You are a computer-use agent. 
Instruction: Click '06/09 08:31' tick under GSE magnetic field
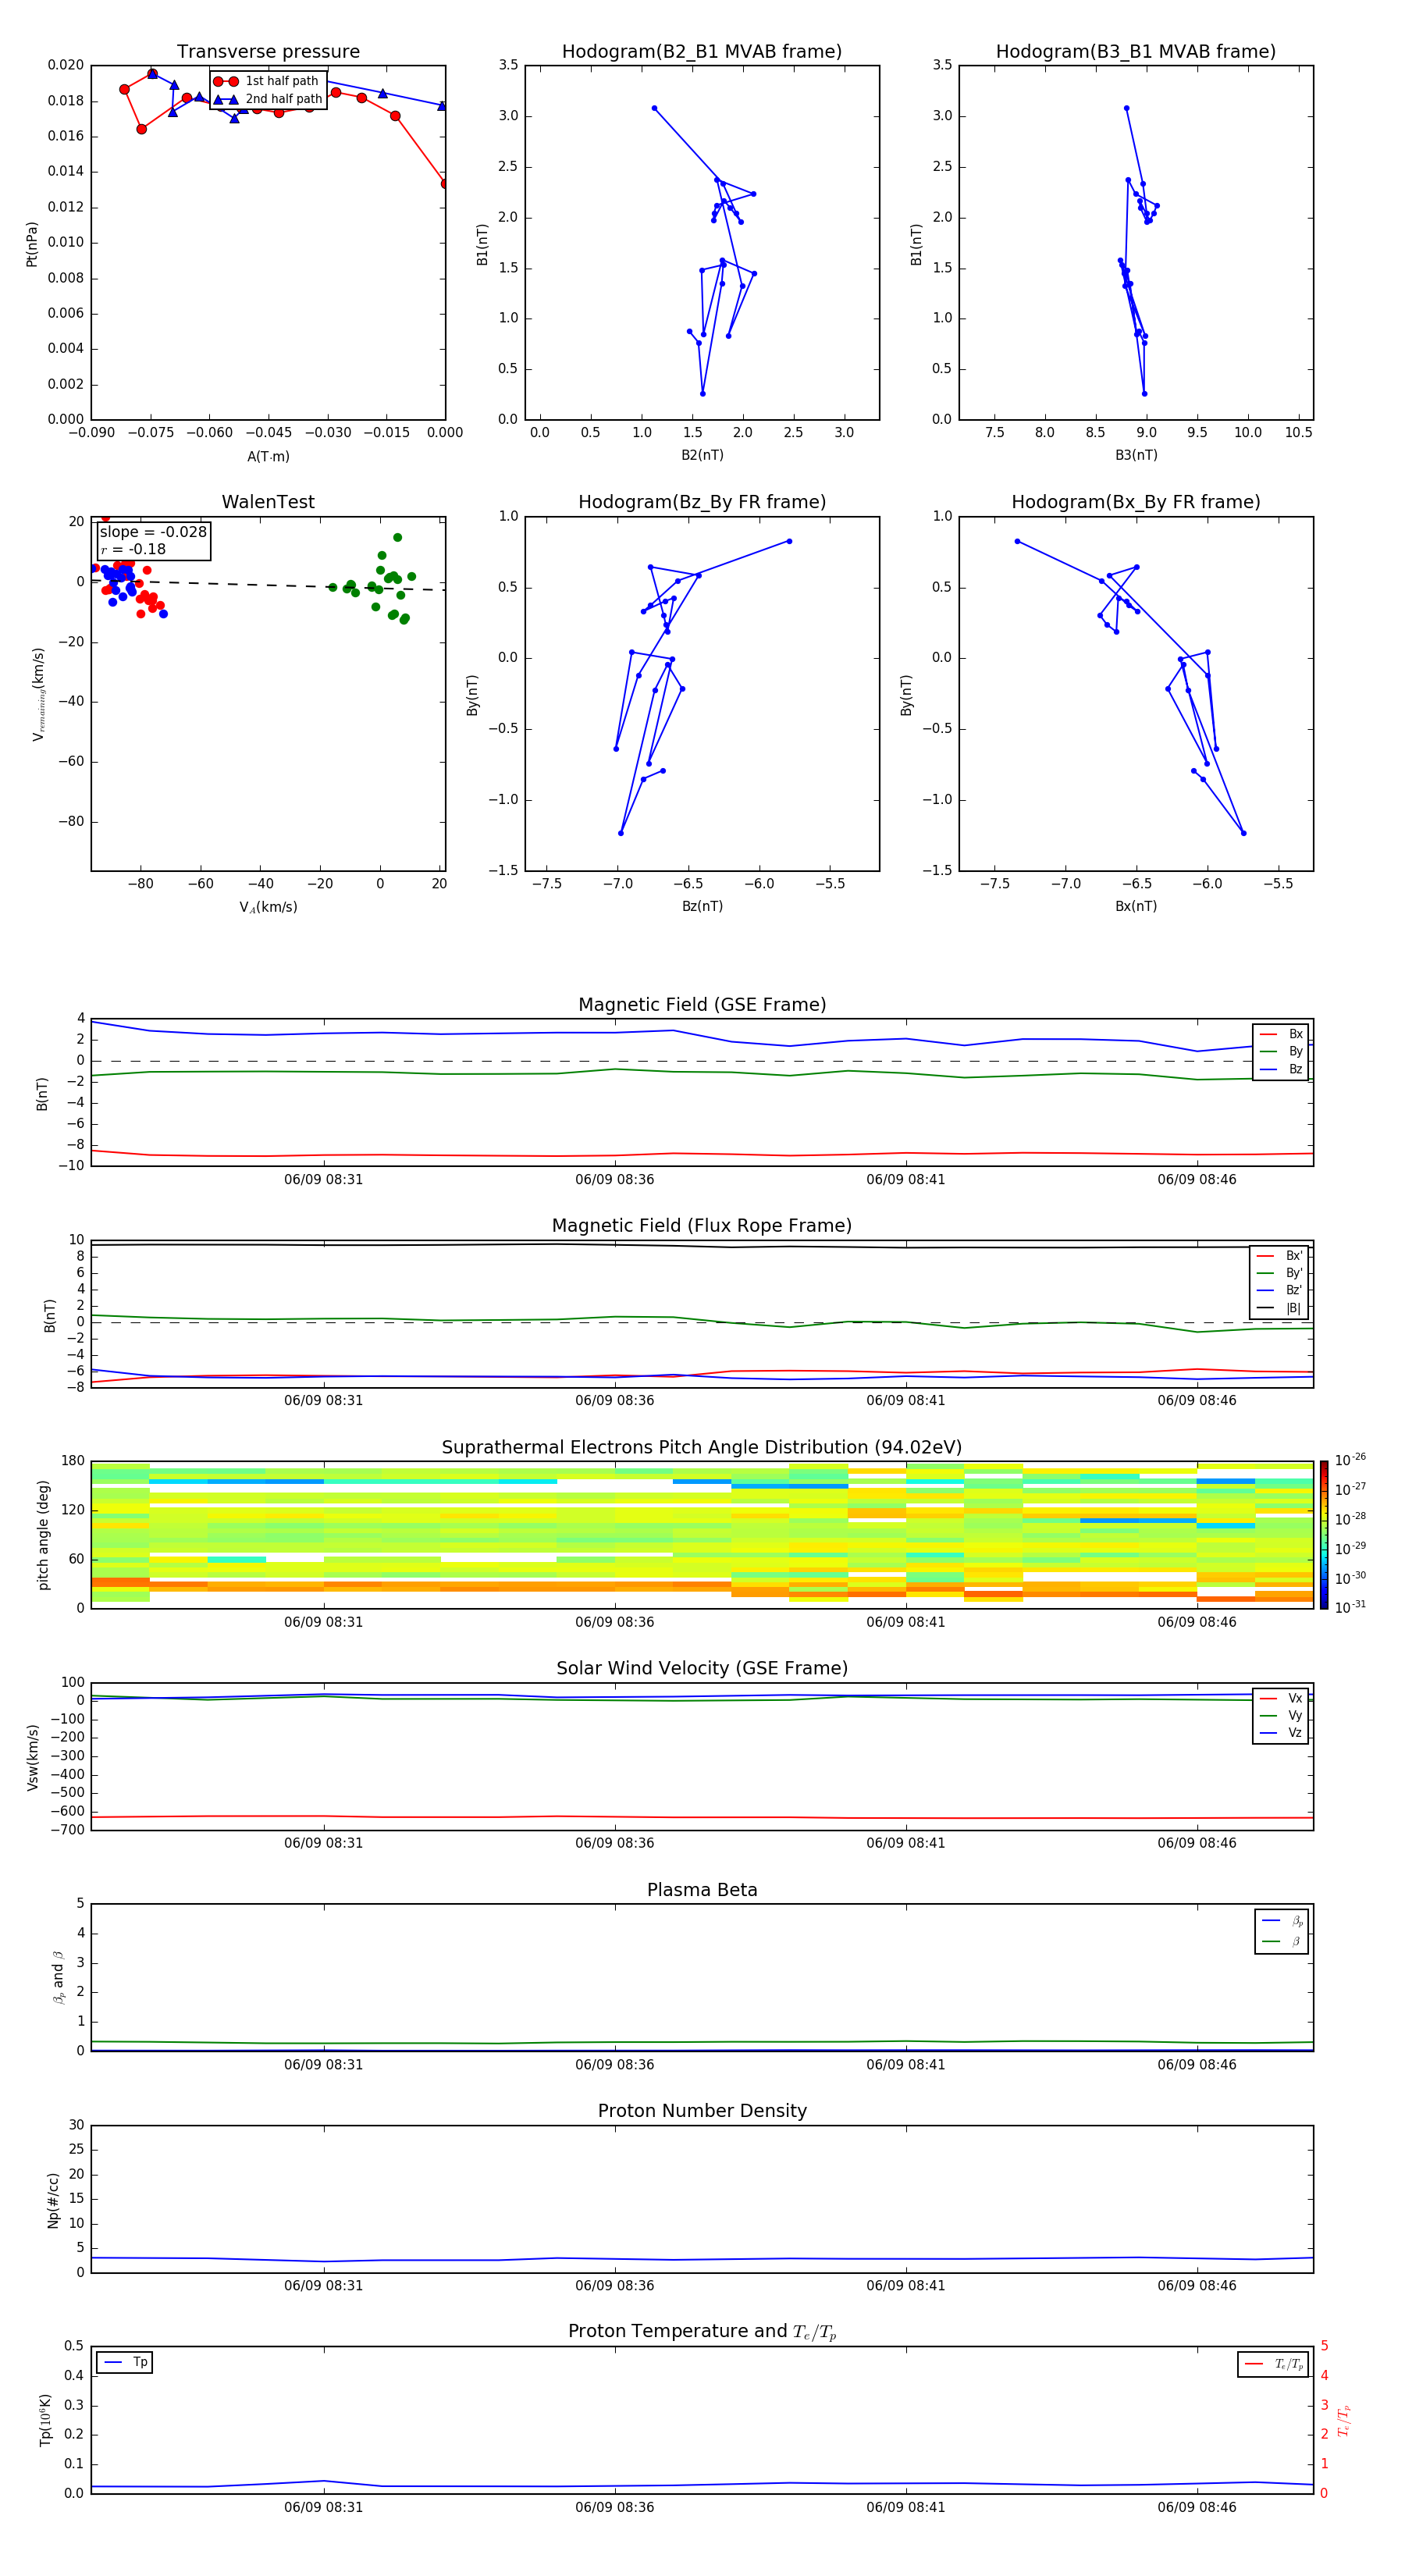(323, 1180)
